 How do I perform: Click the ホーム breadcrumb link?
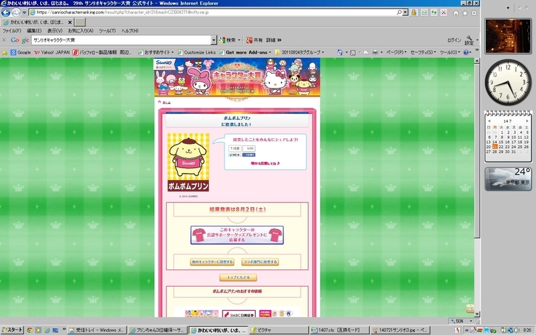click(166, 103)
